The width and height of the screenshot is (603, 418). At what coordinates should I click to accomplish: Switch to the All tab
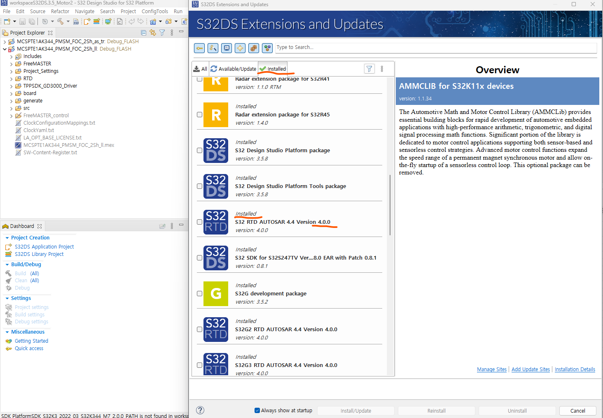coord(200,69)
